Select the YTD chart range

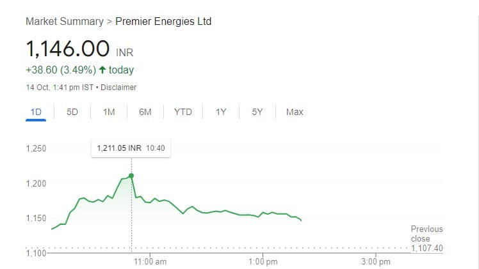[183, 112]
